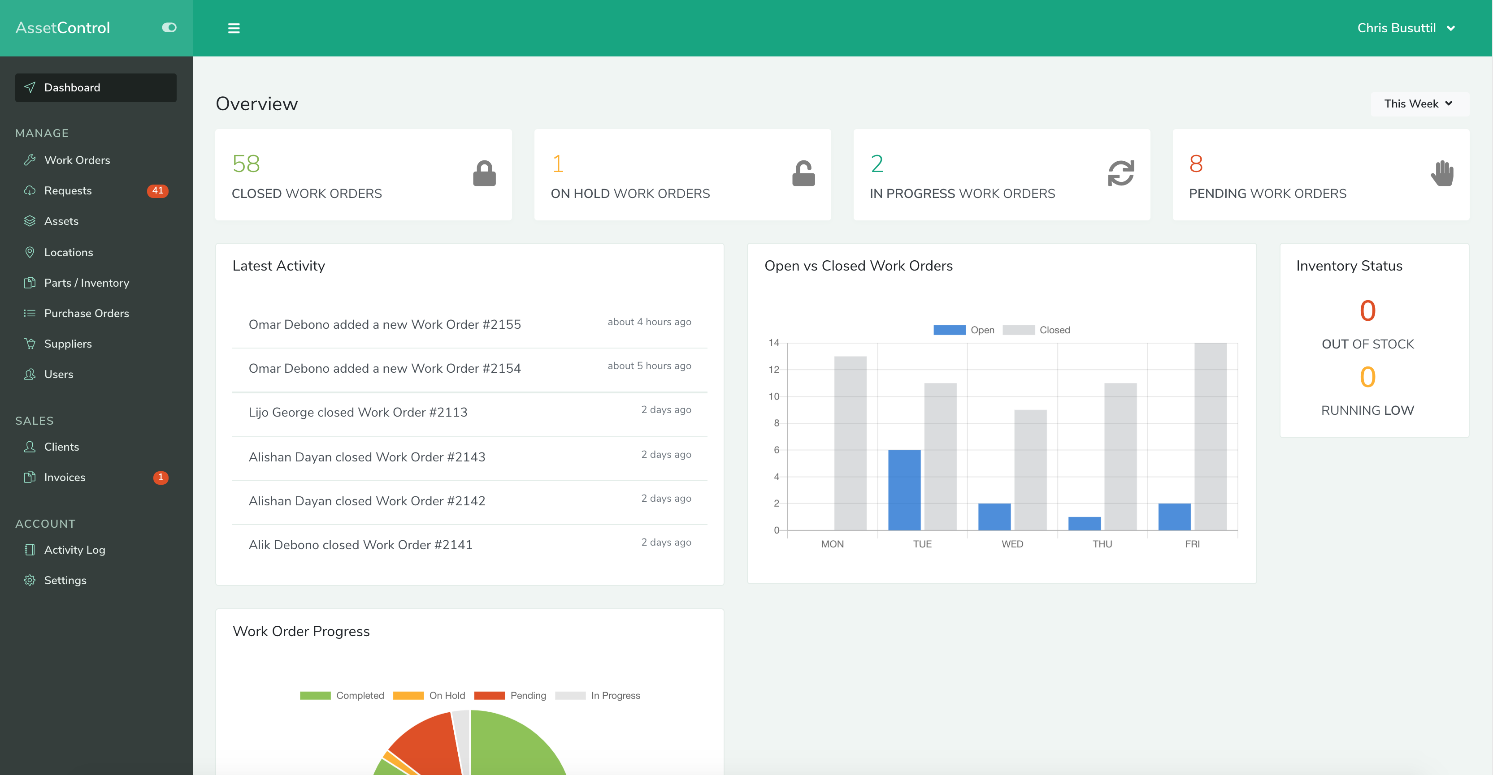The width and height of the screenshot is (1493, 775).
Task: Open Alik Debono closed Work Order #2141
Action: (469, 546)
